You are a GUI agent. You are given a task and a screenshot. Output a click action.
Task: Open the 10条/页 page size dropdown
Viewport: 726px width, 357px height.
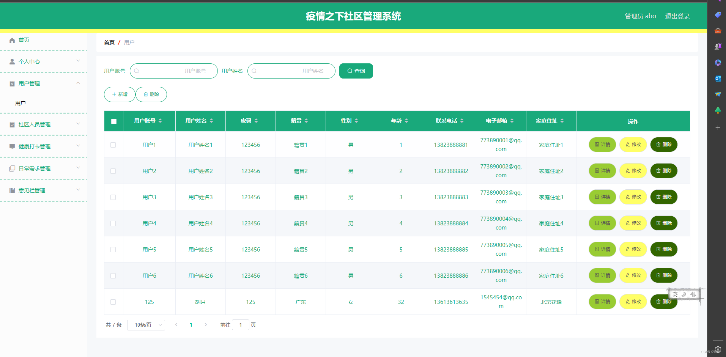tap(146, 325)
